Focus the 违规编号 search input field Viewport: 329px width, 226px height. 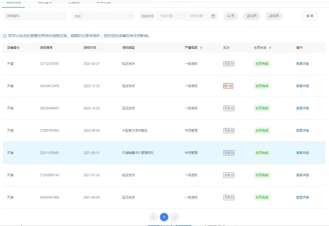coord(35,16)
